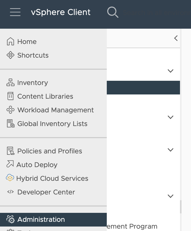191x231 pixels.
Task: Select Auto Deploy from the menu
Action: click(x=37, y=165)
